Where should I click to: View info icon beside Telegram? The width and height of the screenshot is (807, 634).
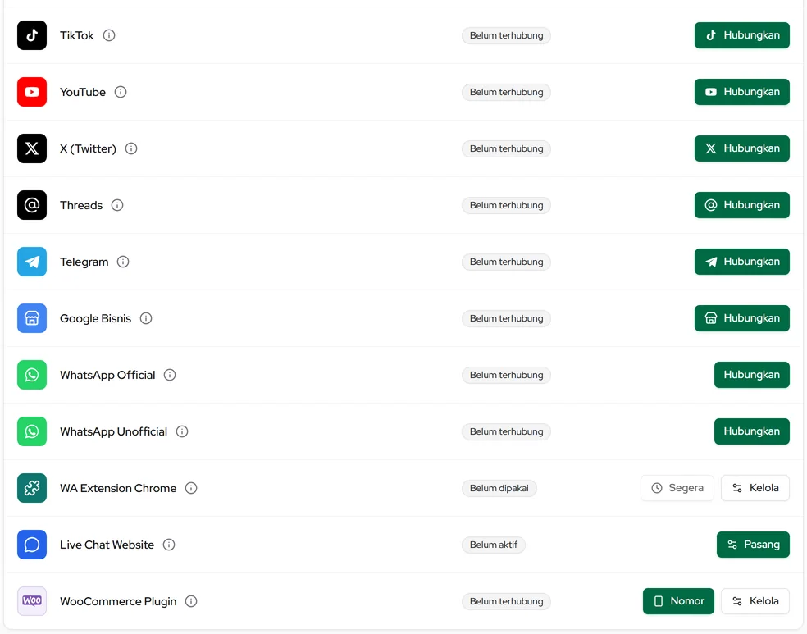pyautogui.click(x=123, y=262)
